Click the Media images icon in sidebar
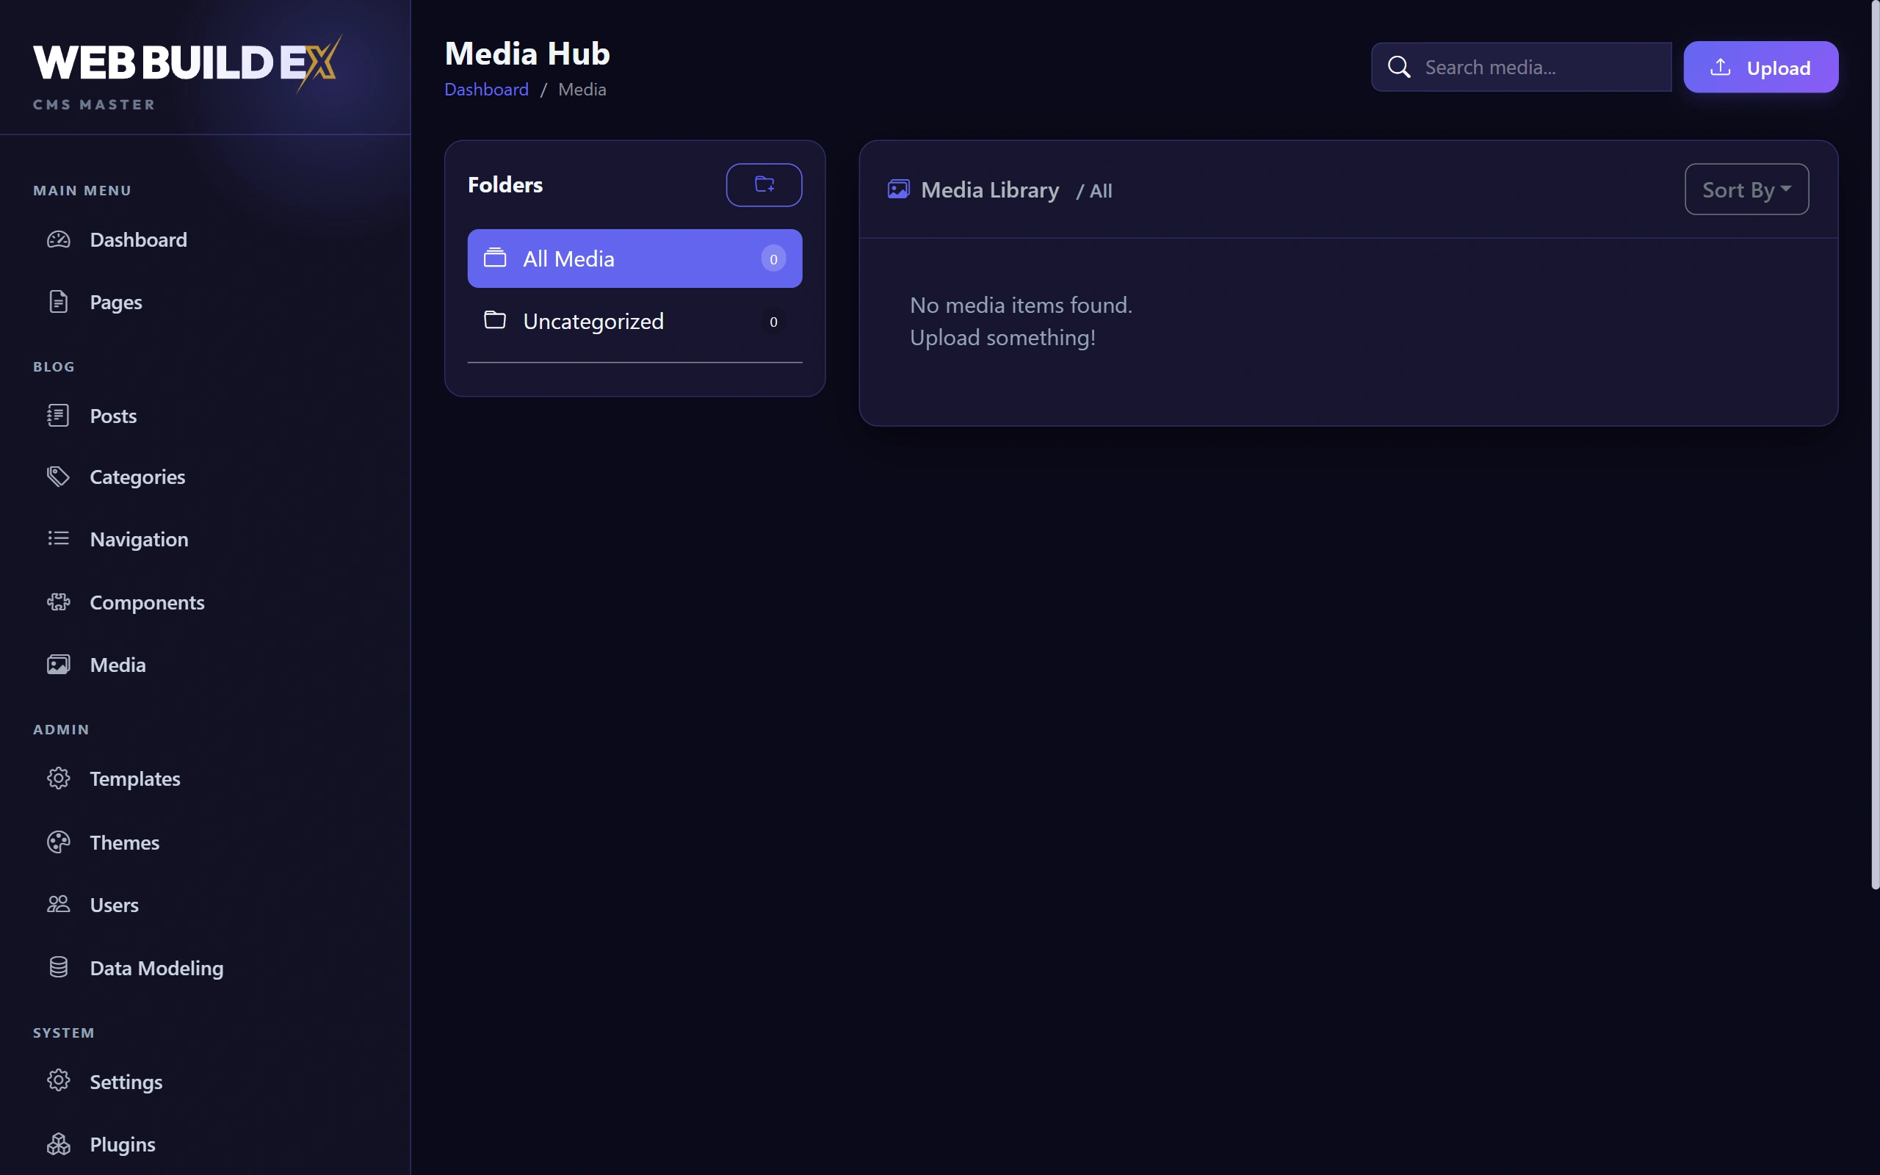 click(58, 665)
